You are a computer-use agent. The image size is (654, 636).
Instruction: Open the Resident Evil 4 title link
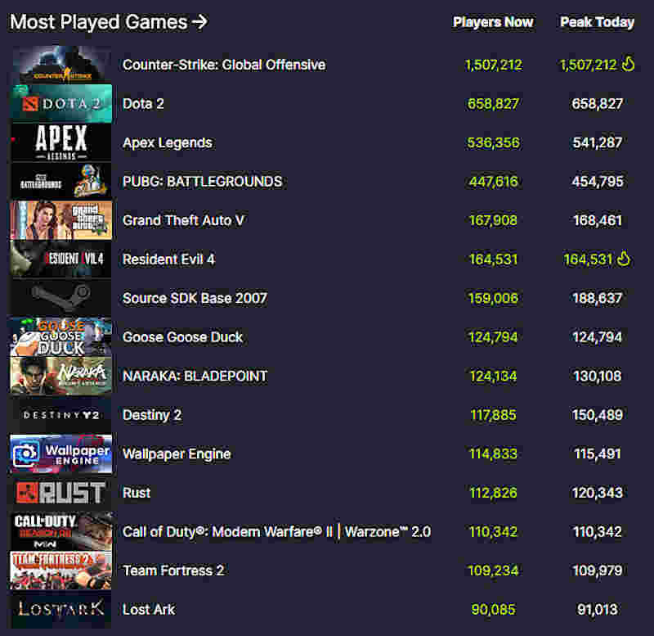point(168,259)
